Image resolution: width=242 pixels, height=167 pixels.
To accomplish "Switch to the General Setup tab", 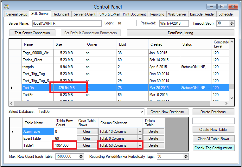I will 16,14.
